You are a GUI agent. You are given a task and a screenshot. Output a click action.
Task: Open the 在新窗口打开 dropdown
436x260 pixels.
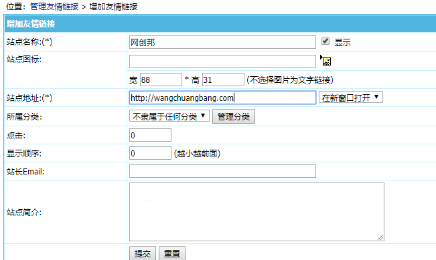tap(351, 97)
